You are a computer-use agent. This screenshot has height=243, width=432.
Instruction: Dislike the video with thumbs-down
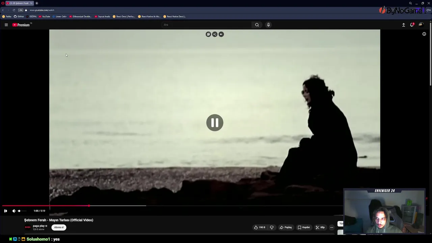(x=272, y=227)
